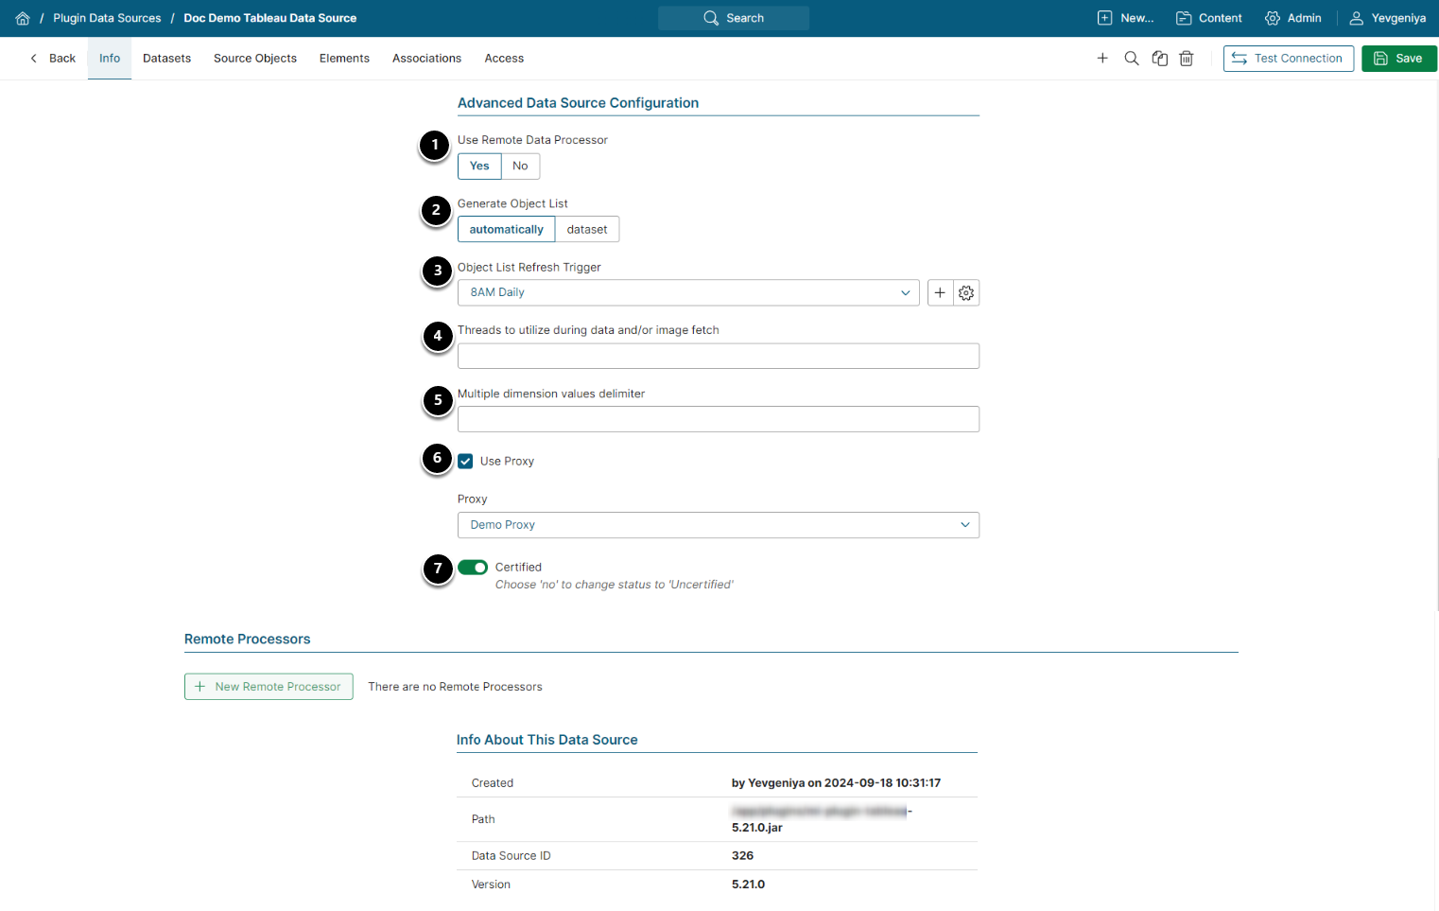1439x911 pixels.
Task: Click the Path value ending 5.21.0.jar
Action: [x=822, y=819]
